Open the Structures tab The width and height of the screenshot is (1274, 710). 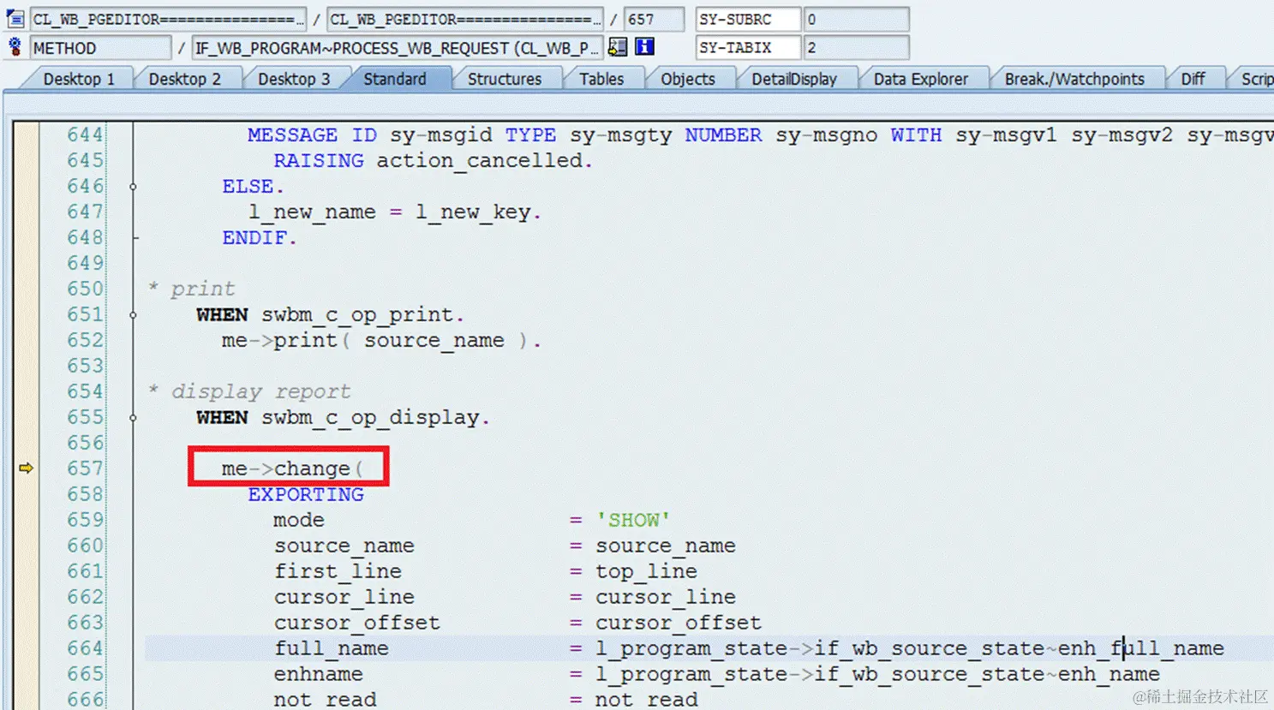click(505, 79)
